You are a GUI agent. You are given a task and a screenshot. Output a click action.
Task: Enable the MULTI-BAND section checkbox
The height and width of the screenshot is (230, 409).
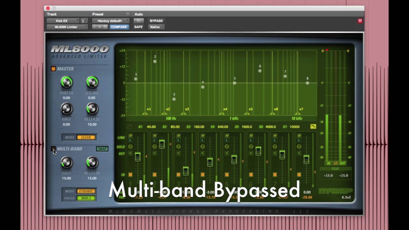tap(53, 149)
